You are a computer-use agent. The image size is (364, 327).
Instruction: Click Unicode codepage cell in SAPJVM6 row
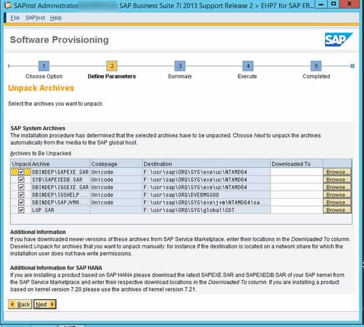click(116, 203)
